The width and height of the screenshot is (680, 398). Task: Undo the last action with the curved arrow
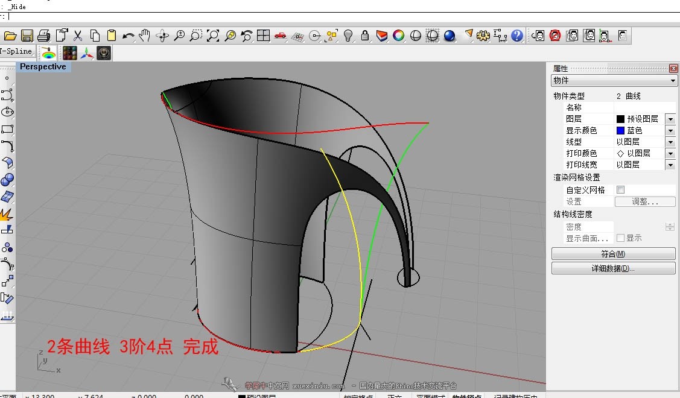pos(128,36)
